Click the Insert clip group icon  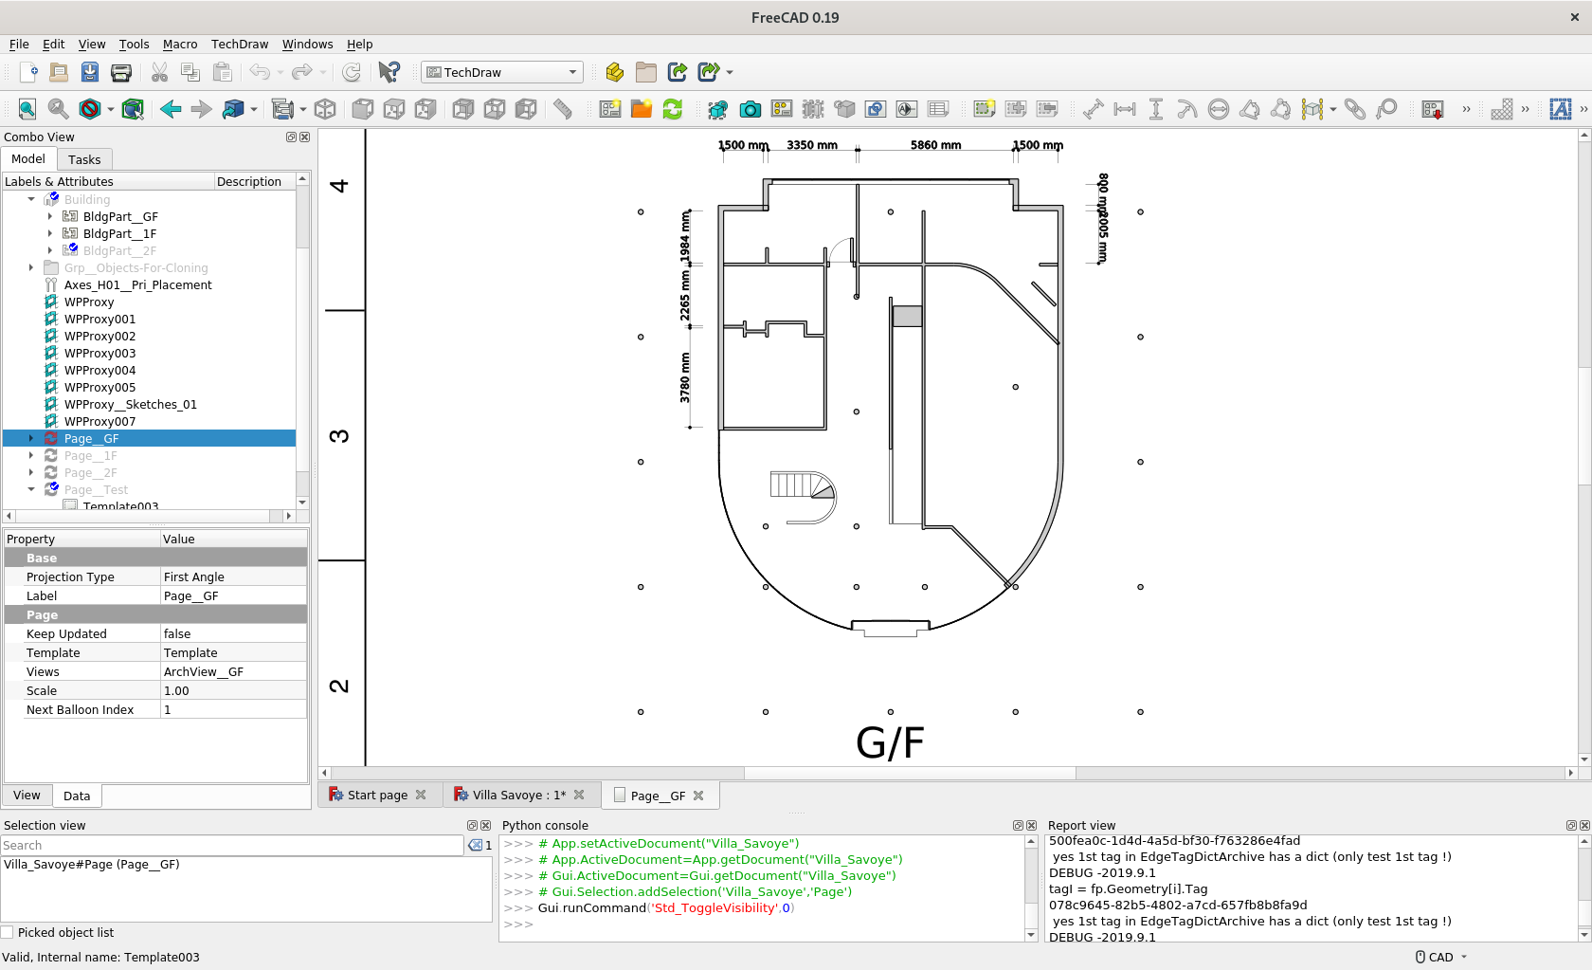click(985, 109)
